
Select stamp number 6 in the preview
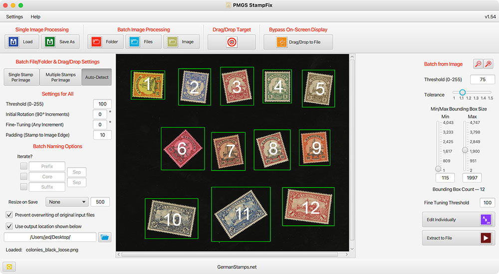[183, 148]
